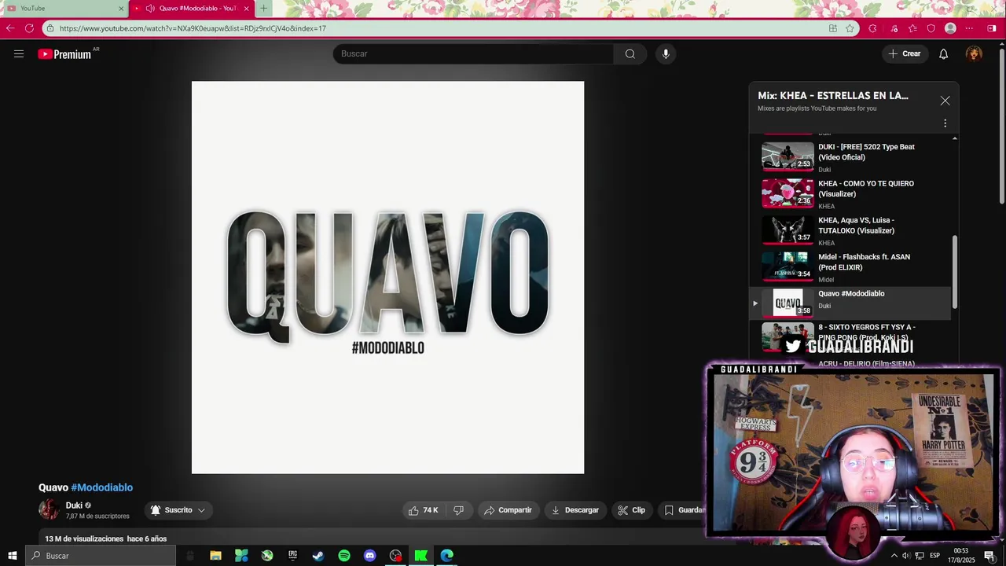Select the Quavo #Mododiablo browser tab
Image resolution: width=1006 pixels, height=566 pixels.
(x=191, y=8)
